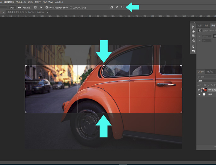Commit the crop with the circle icon
Viewport: 216px width, 165px height.
122,7
